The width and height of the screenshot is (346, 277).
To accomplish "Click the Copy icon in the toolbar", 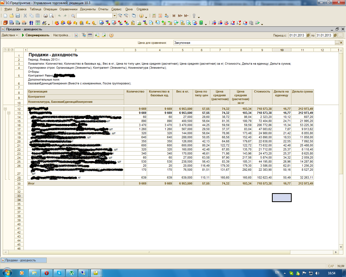I will 32,16.
